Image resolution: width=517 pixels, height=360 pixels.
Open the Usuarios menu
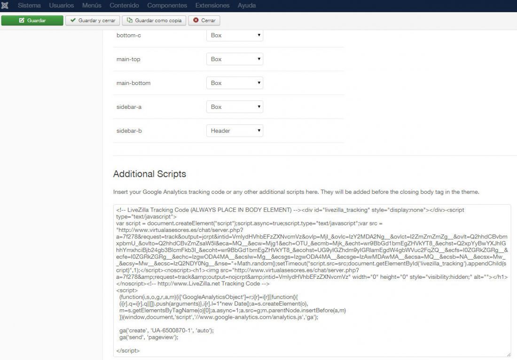click(x=61, y=5)
